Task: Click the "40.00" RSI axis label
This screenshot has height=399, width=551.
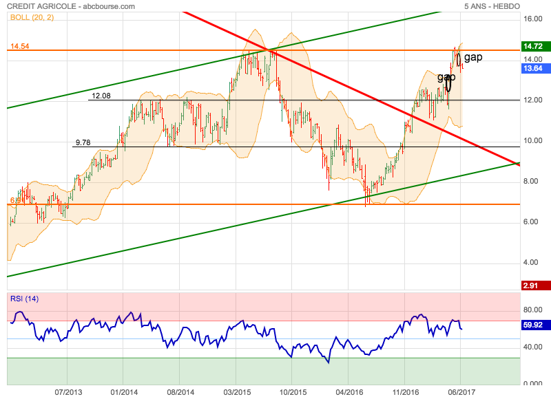Action: (532, 347)
